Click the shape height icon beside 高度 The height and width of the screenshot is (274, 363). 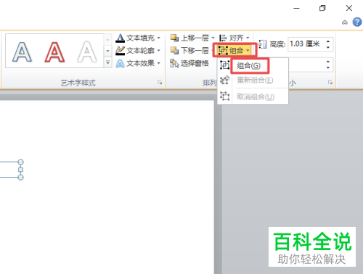263,44
